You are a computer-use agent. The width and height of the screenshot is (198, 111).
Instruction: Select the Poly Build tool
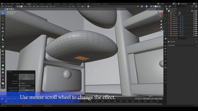point(3,65)
